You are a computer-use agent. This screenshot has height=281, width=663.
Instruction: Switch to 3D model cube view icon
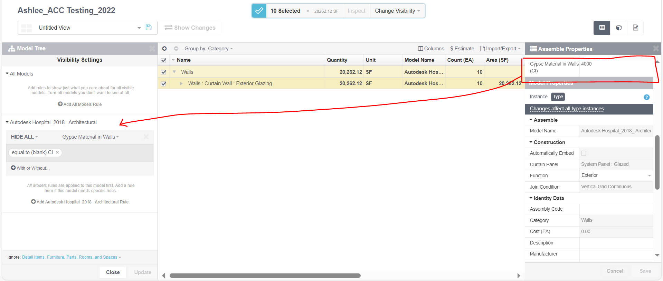click(619, 28)
